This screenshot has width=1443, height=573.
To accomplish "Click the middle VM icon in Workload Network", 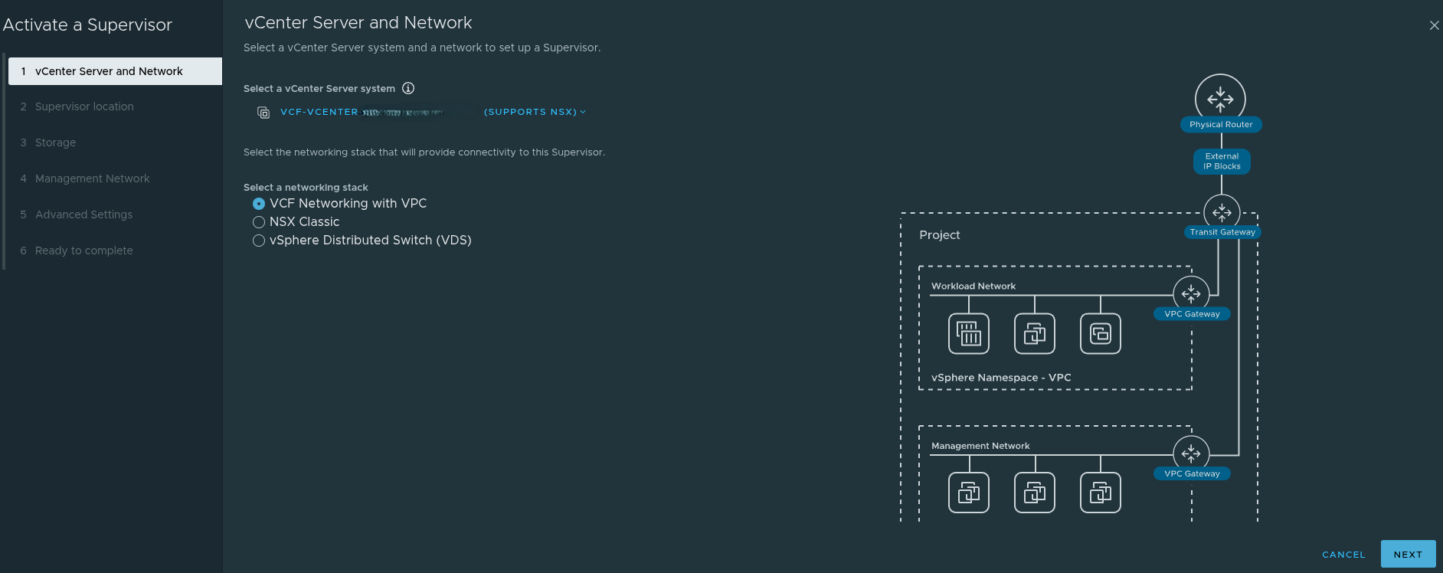I will (x=1035, y=334).
